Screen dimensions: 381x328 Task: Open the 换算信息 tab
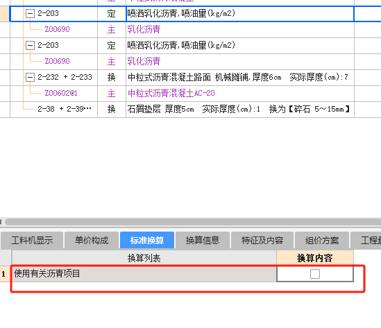pos(203,241)
